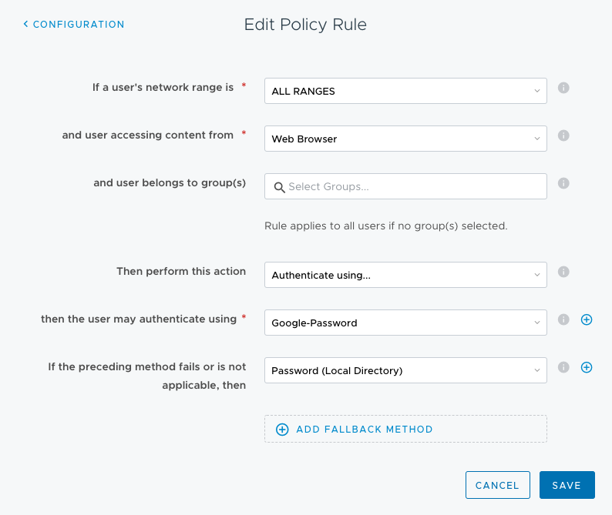This screenshot has height=515, width=612.
Task: Click plus icon next to Google-Password row
Action: click(587, 319)
